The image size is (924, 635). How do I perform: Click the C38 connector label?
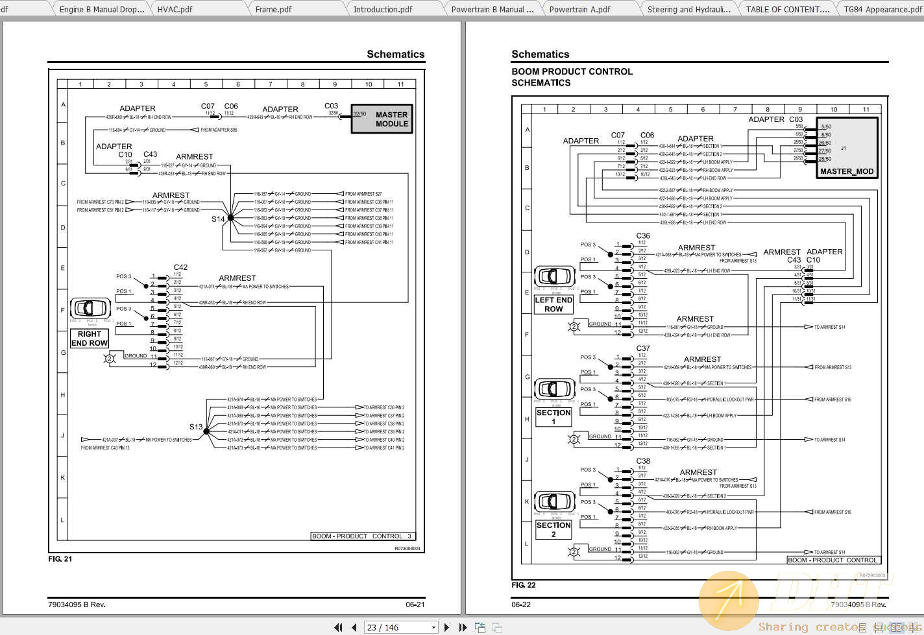coord(643,461)
